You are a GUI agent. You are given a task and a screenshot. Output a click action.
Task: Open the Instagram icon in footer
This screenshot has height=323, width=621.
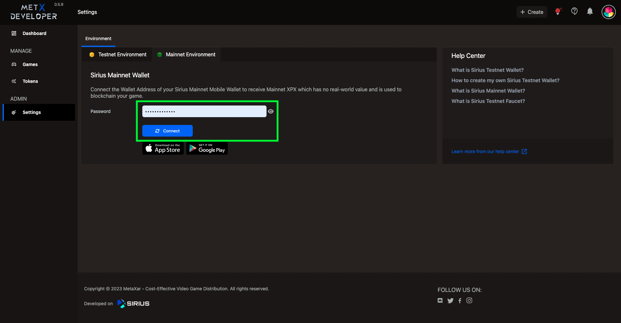(x=469, y=300)
